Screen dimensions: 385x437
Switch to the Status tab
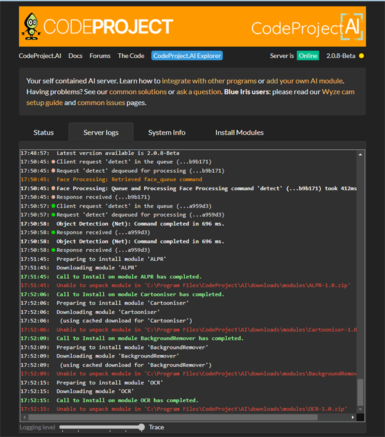44,132
